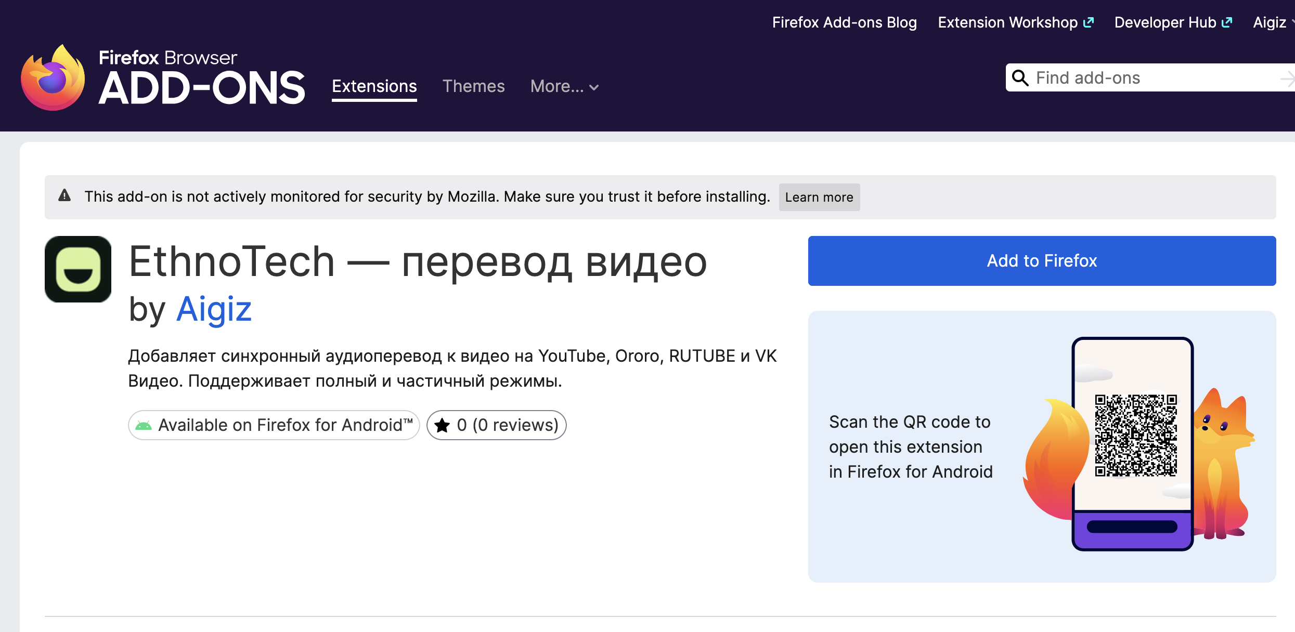Open the 0 reviews rating badge
This screenshot has height=632, width=1295.
click(497, 425)
